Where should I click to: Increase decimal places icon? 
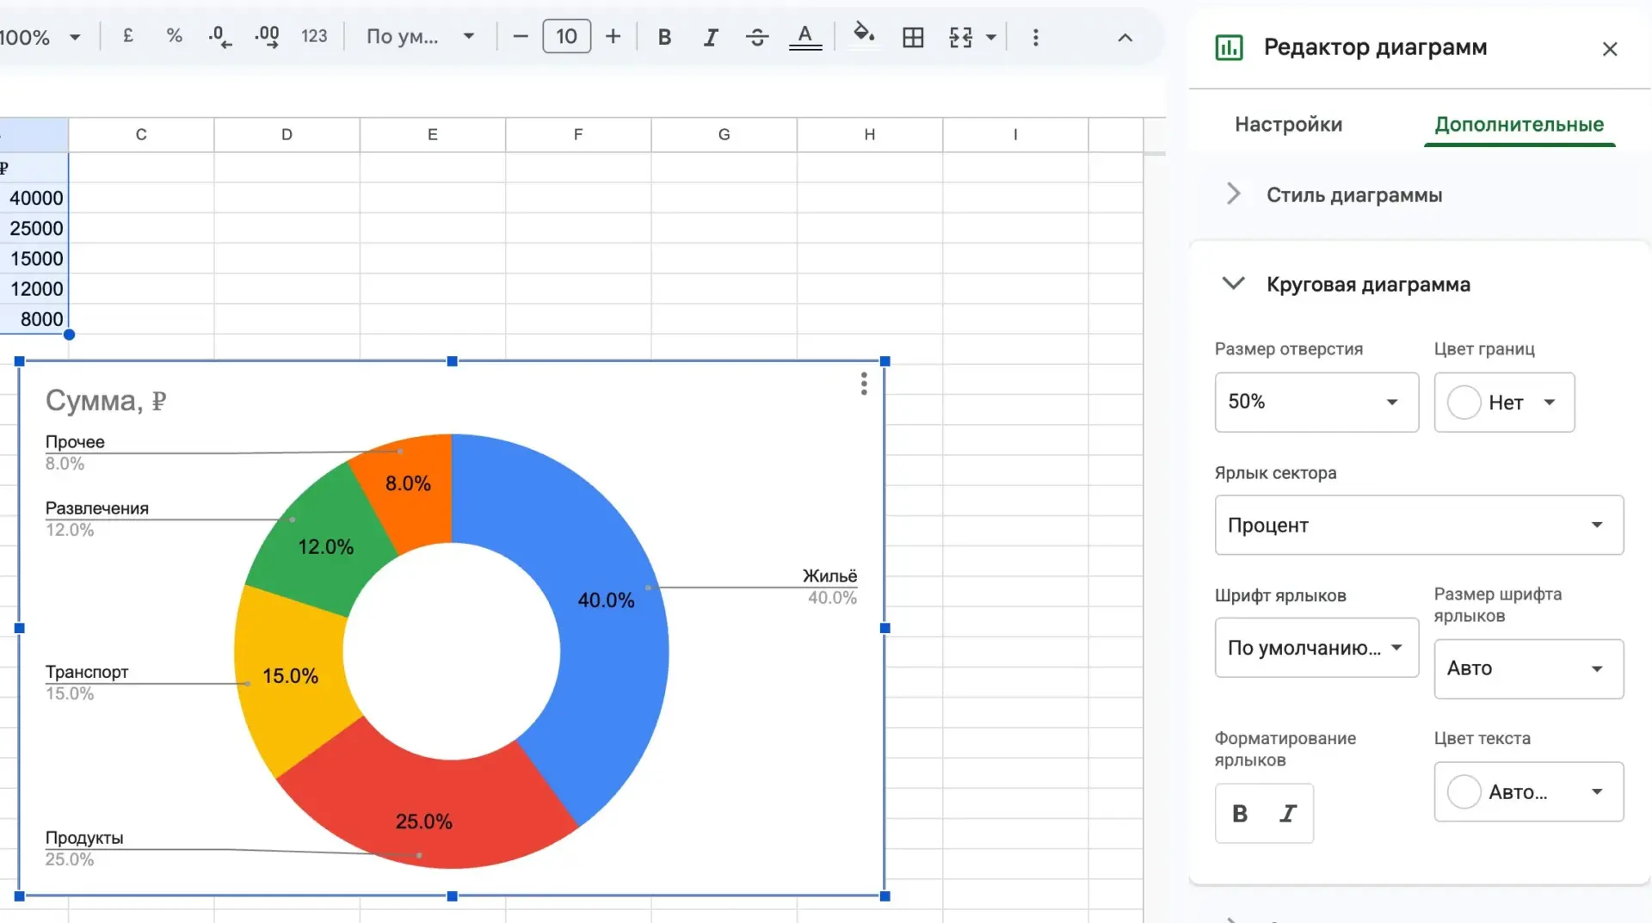267,36
